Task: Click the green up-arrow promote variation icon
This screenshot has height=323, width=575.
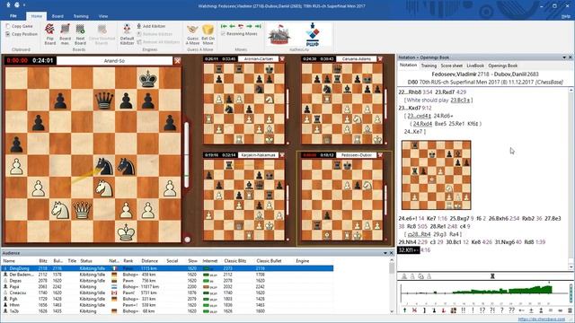Action: tap(405, 310)
